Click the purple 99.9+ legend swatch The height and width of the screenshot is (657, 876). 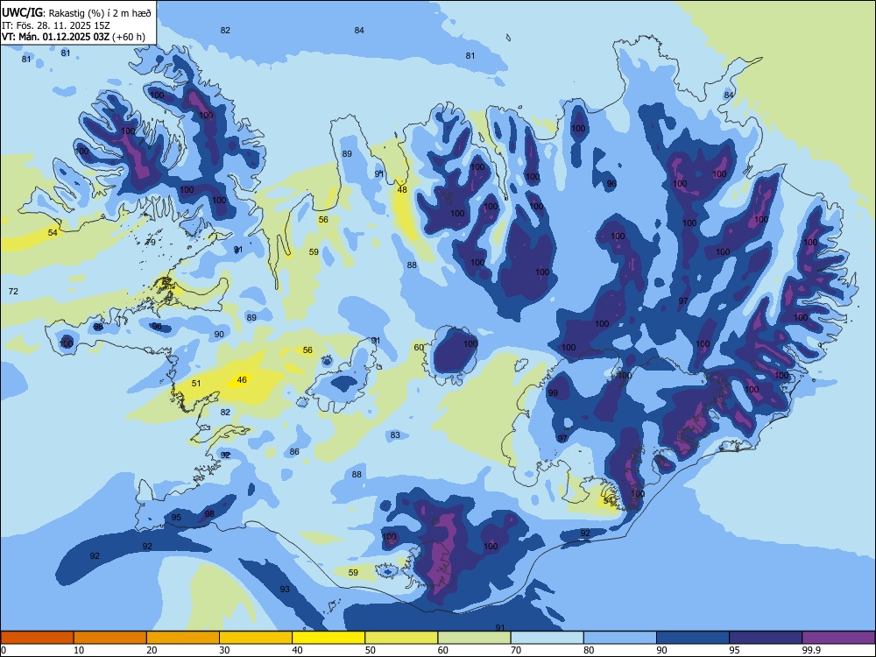click(838, 638)
